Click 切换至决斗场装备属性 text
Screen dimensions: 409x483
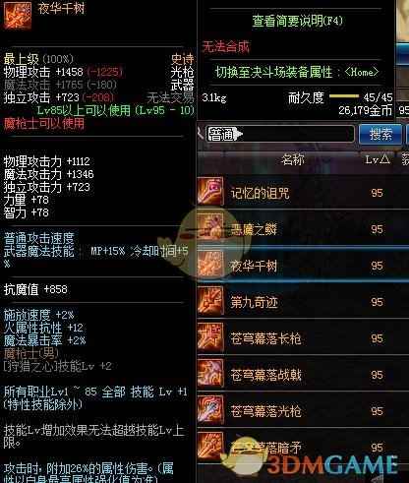coord(273,72)
